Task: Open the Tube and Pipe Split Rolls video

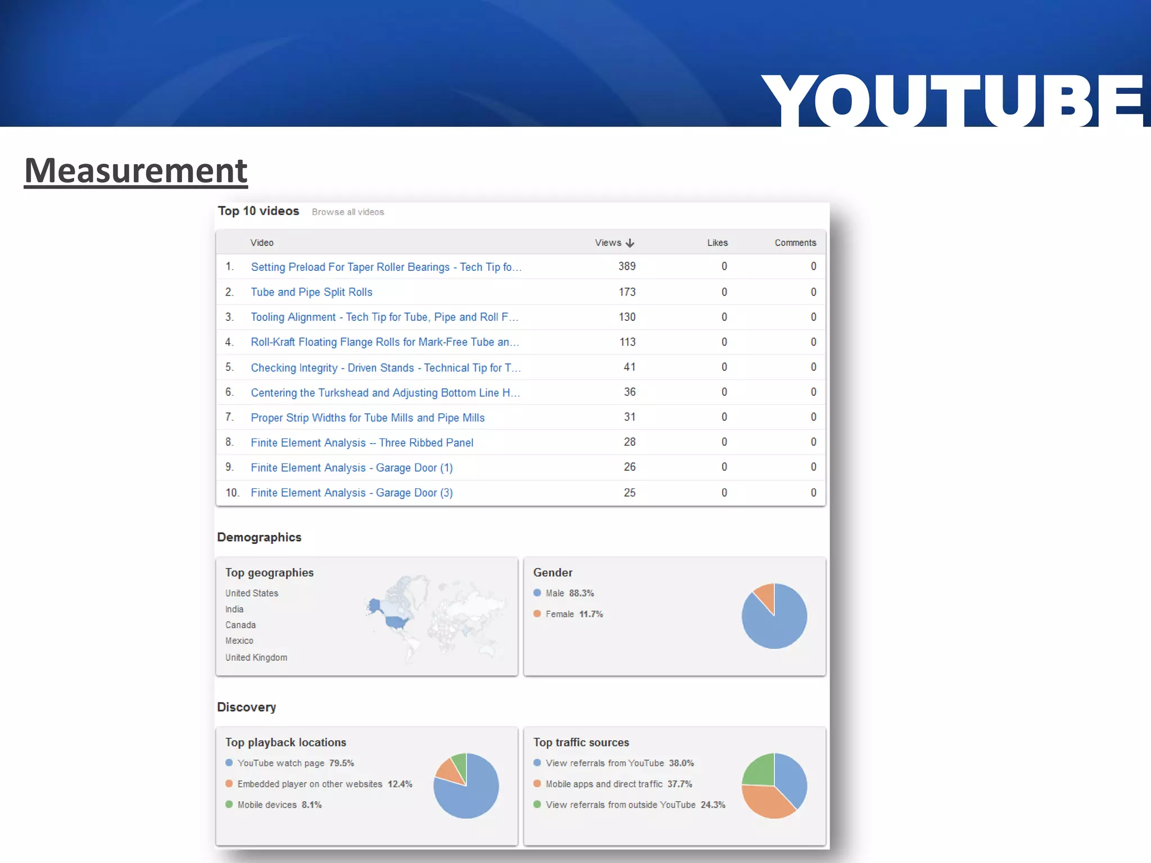Action: [311, 292]
